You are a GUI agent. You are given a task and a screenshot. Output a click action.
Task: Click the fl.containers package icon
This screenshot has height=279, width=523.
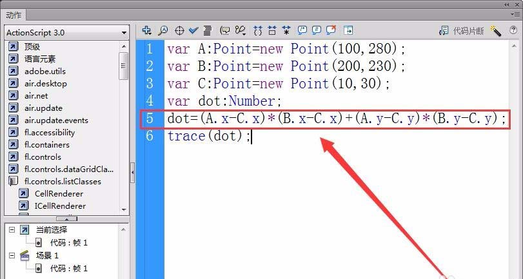tap(13, 145)
